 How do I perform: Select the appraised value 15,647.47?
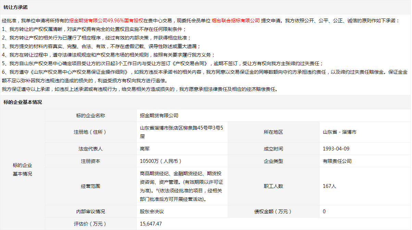tap(151, 224)
